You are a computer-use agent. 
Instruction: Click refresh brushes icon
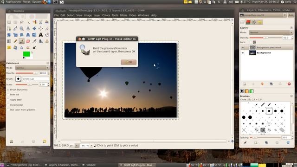pos(288,143)
